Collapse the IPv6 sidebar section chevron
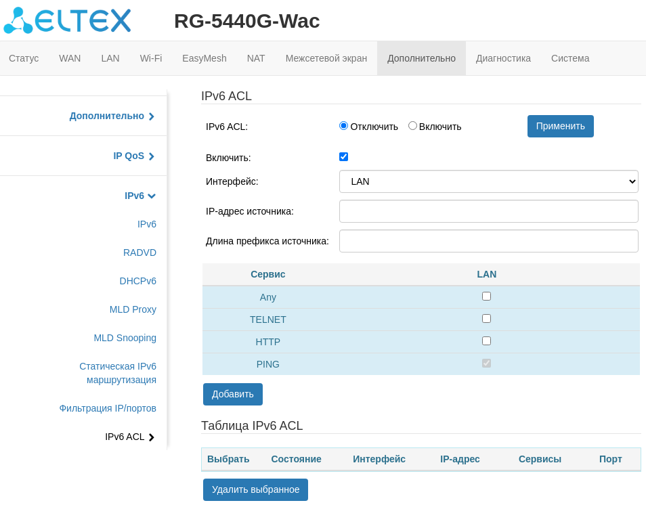Screen dimensions: 646x505 [x=151, y=196]
